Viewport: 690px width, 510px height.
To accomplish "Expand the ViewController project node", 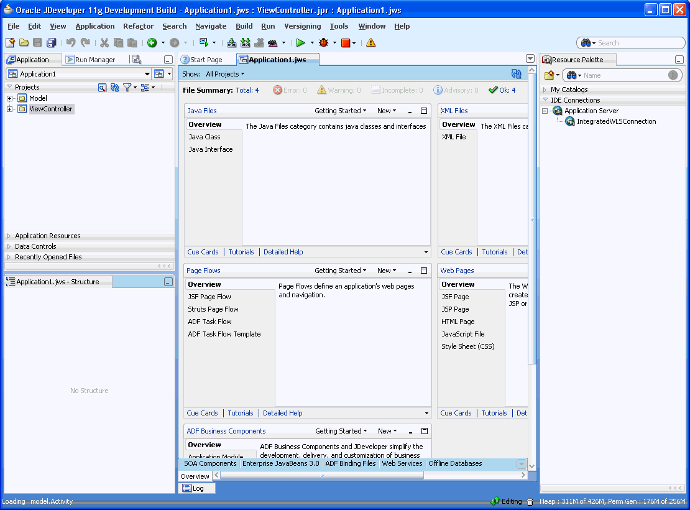I will [10, 109].
